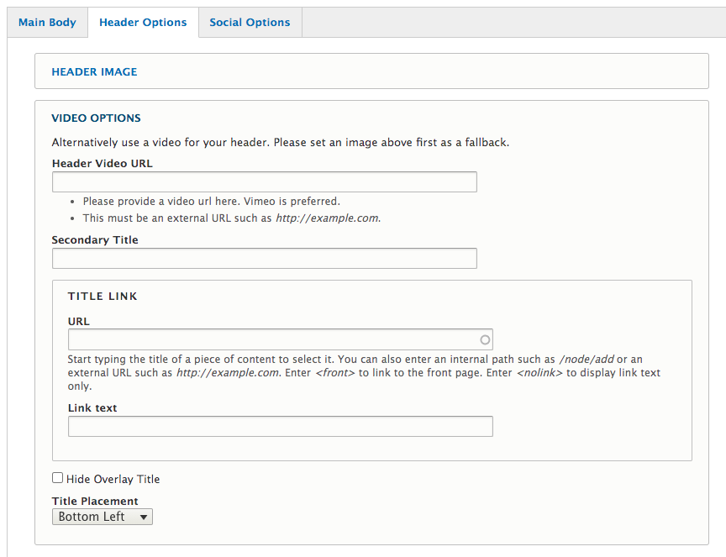Click the Title Link fieldset heading

[x=103, y=297]
